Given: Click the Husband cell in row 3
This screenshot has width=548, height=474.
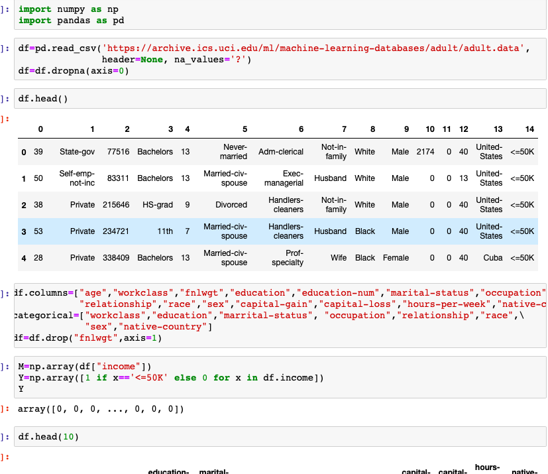Looking at the screenshot, I should (330, 231).
